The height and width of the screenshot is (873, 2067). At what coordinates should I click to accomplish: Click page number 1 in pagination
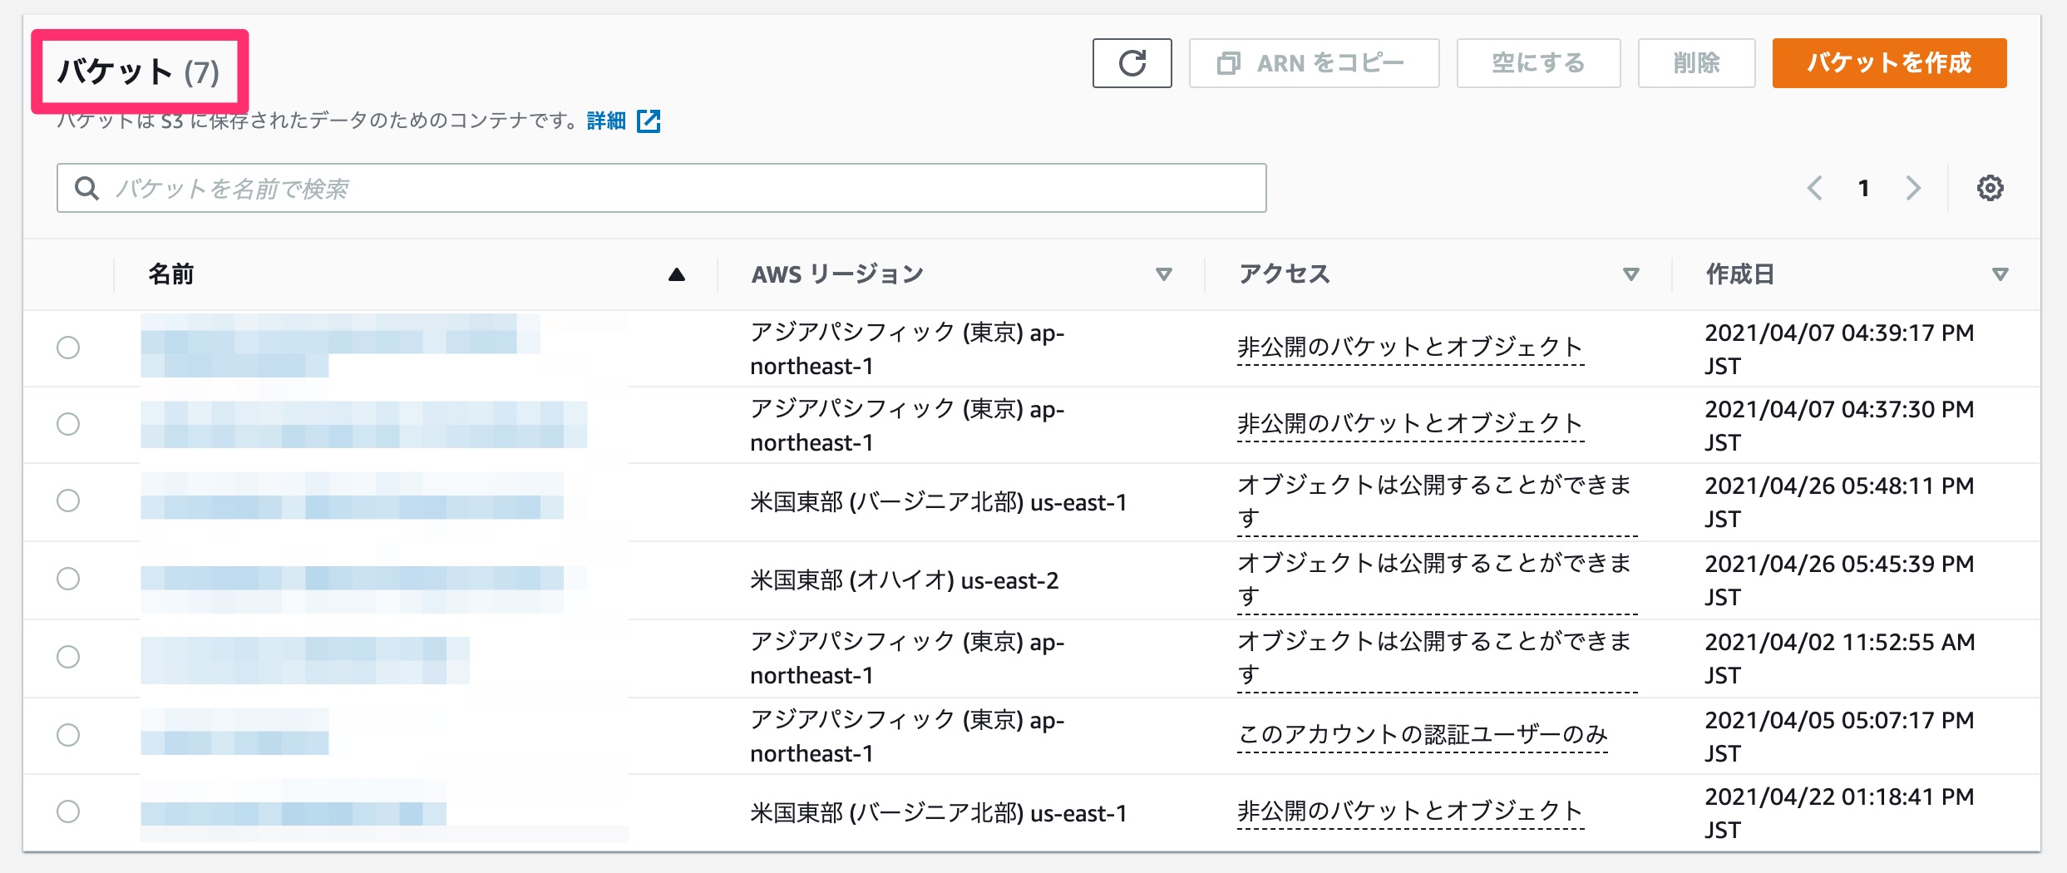coord(1864,188)
